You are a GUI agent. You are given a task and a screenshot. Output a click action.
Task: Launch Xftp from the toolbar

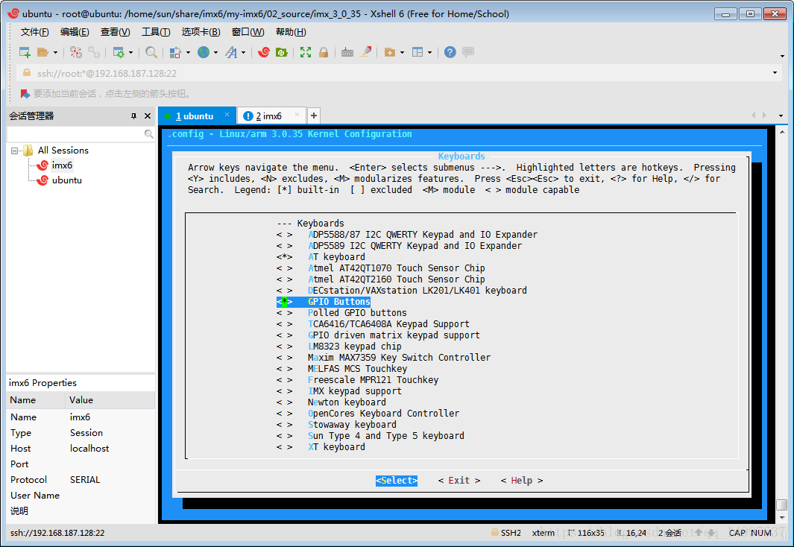pyautogui.click(x=280, y=52)
